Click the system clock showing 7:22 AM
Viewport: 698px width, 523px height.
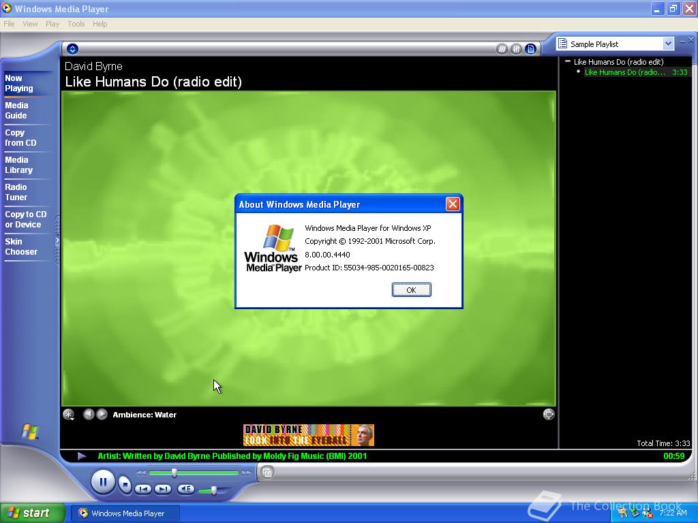[673, 513]
